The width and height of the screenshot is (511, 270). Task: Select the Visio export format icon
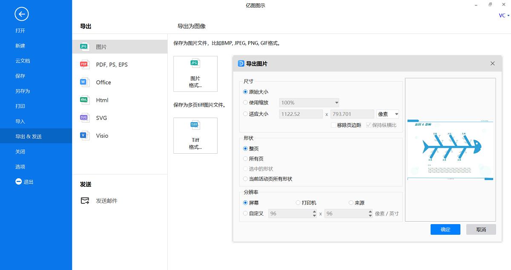(84, 135)
